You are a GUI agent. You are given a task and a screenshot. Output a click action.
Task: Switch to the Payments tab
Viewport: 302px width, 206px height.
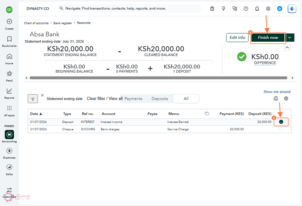pos(133,99)
